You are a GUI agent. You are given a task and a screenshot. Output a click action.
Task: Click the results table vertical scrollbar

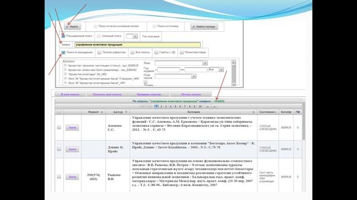pos(303,121)
